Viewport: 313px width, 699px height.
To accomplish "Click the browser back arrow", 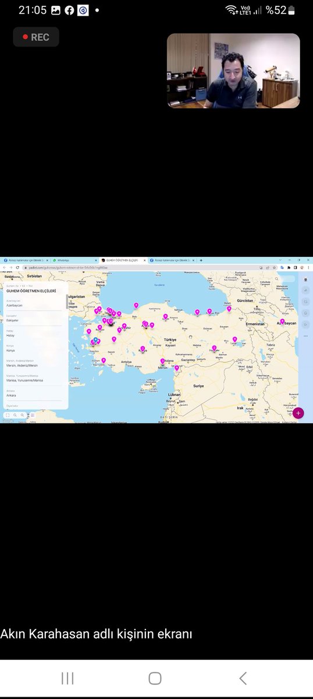I will [4, 267].
